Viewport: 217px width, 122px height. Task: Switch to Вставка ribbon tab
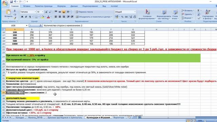[x=27, y=6]
